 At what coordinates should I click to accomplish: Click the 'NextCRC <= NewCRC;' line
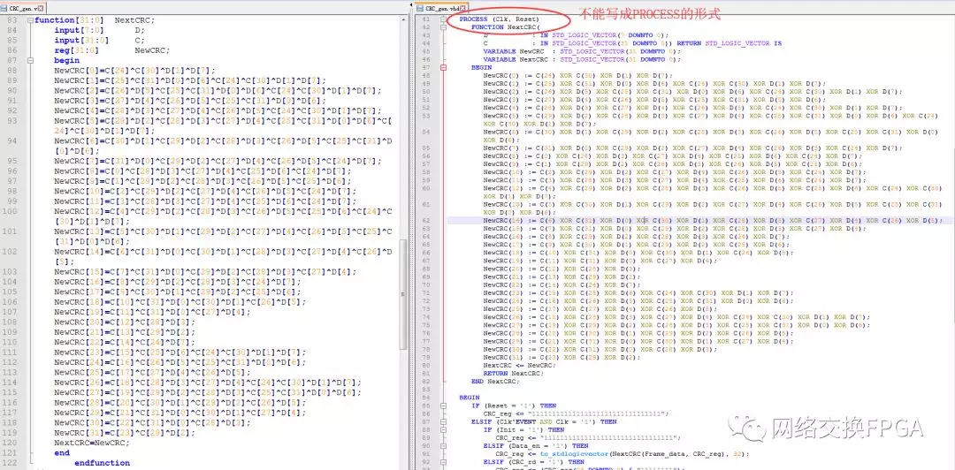pyautogui.click(x=519, y=365)
